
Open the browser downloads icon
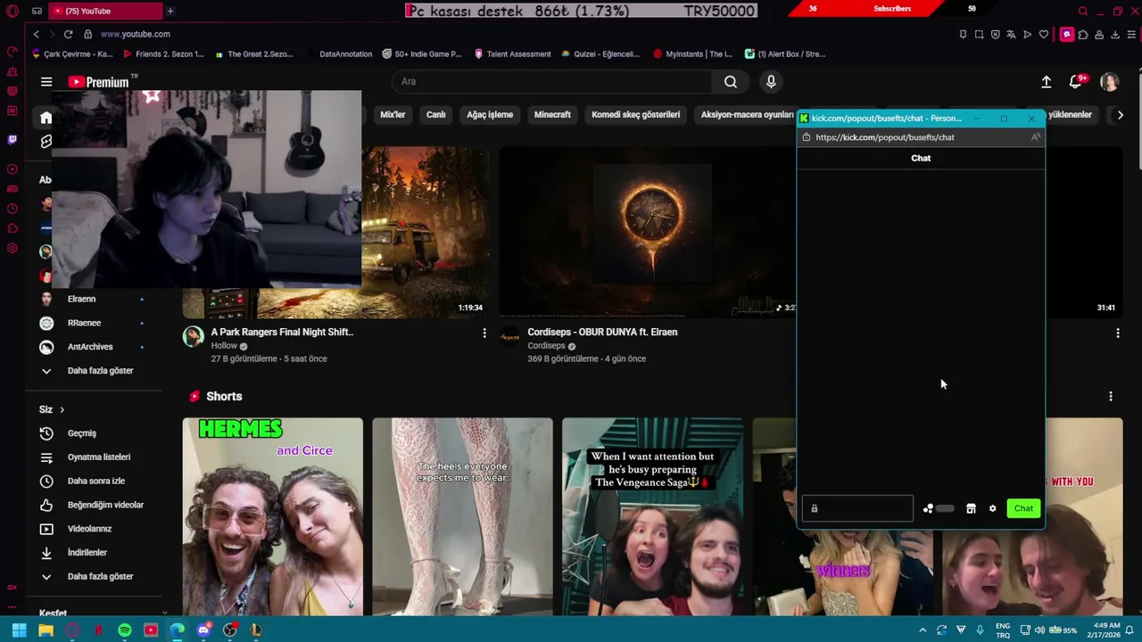[1115, 34]
